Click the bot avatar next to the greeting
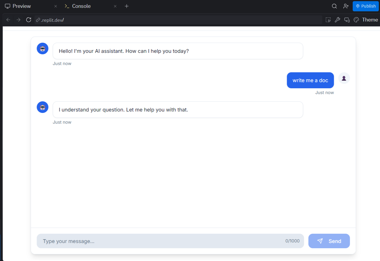Image resolution: width=380 pixels, height=261 pixels. (42, 48)
